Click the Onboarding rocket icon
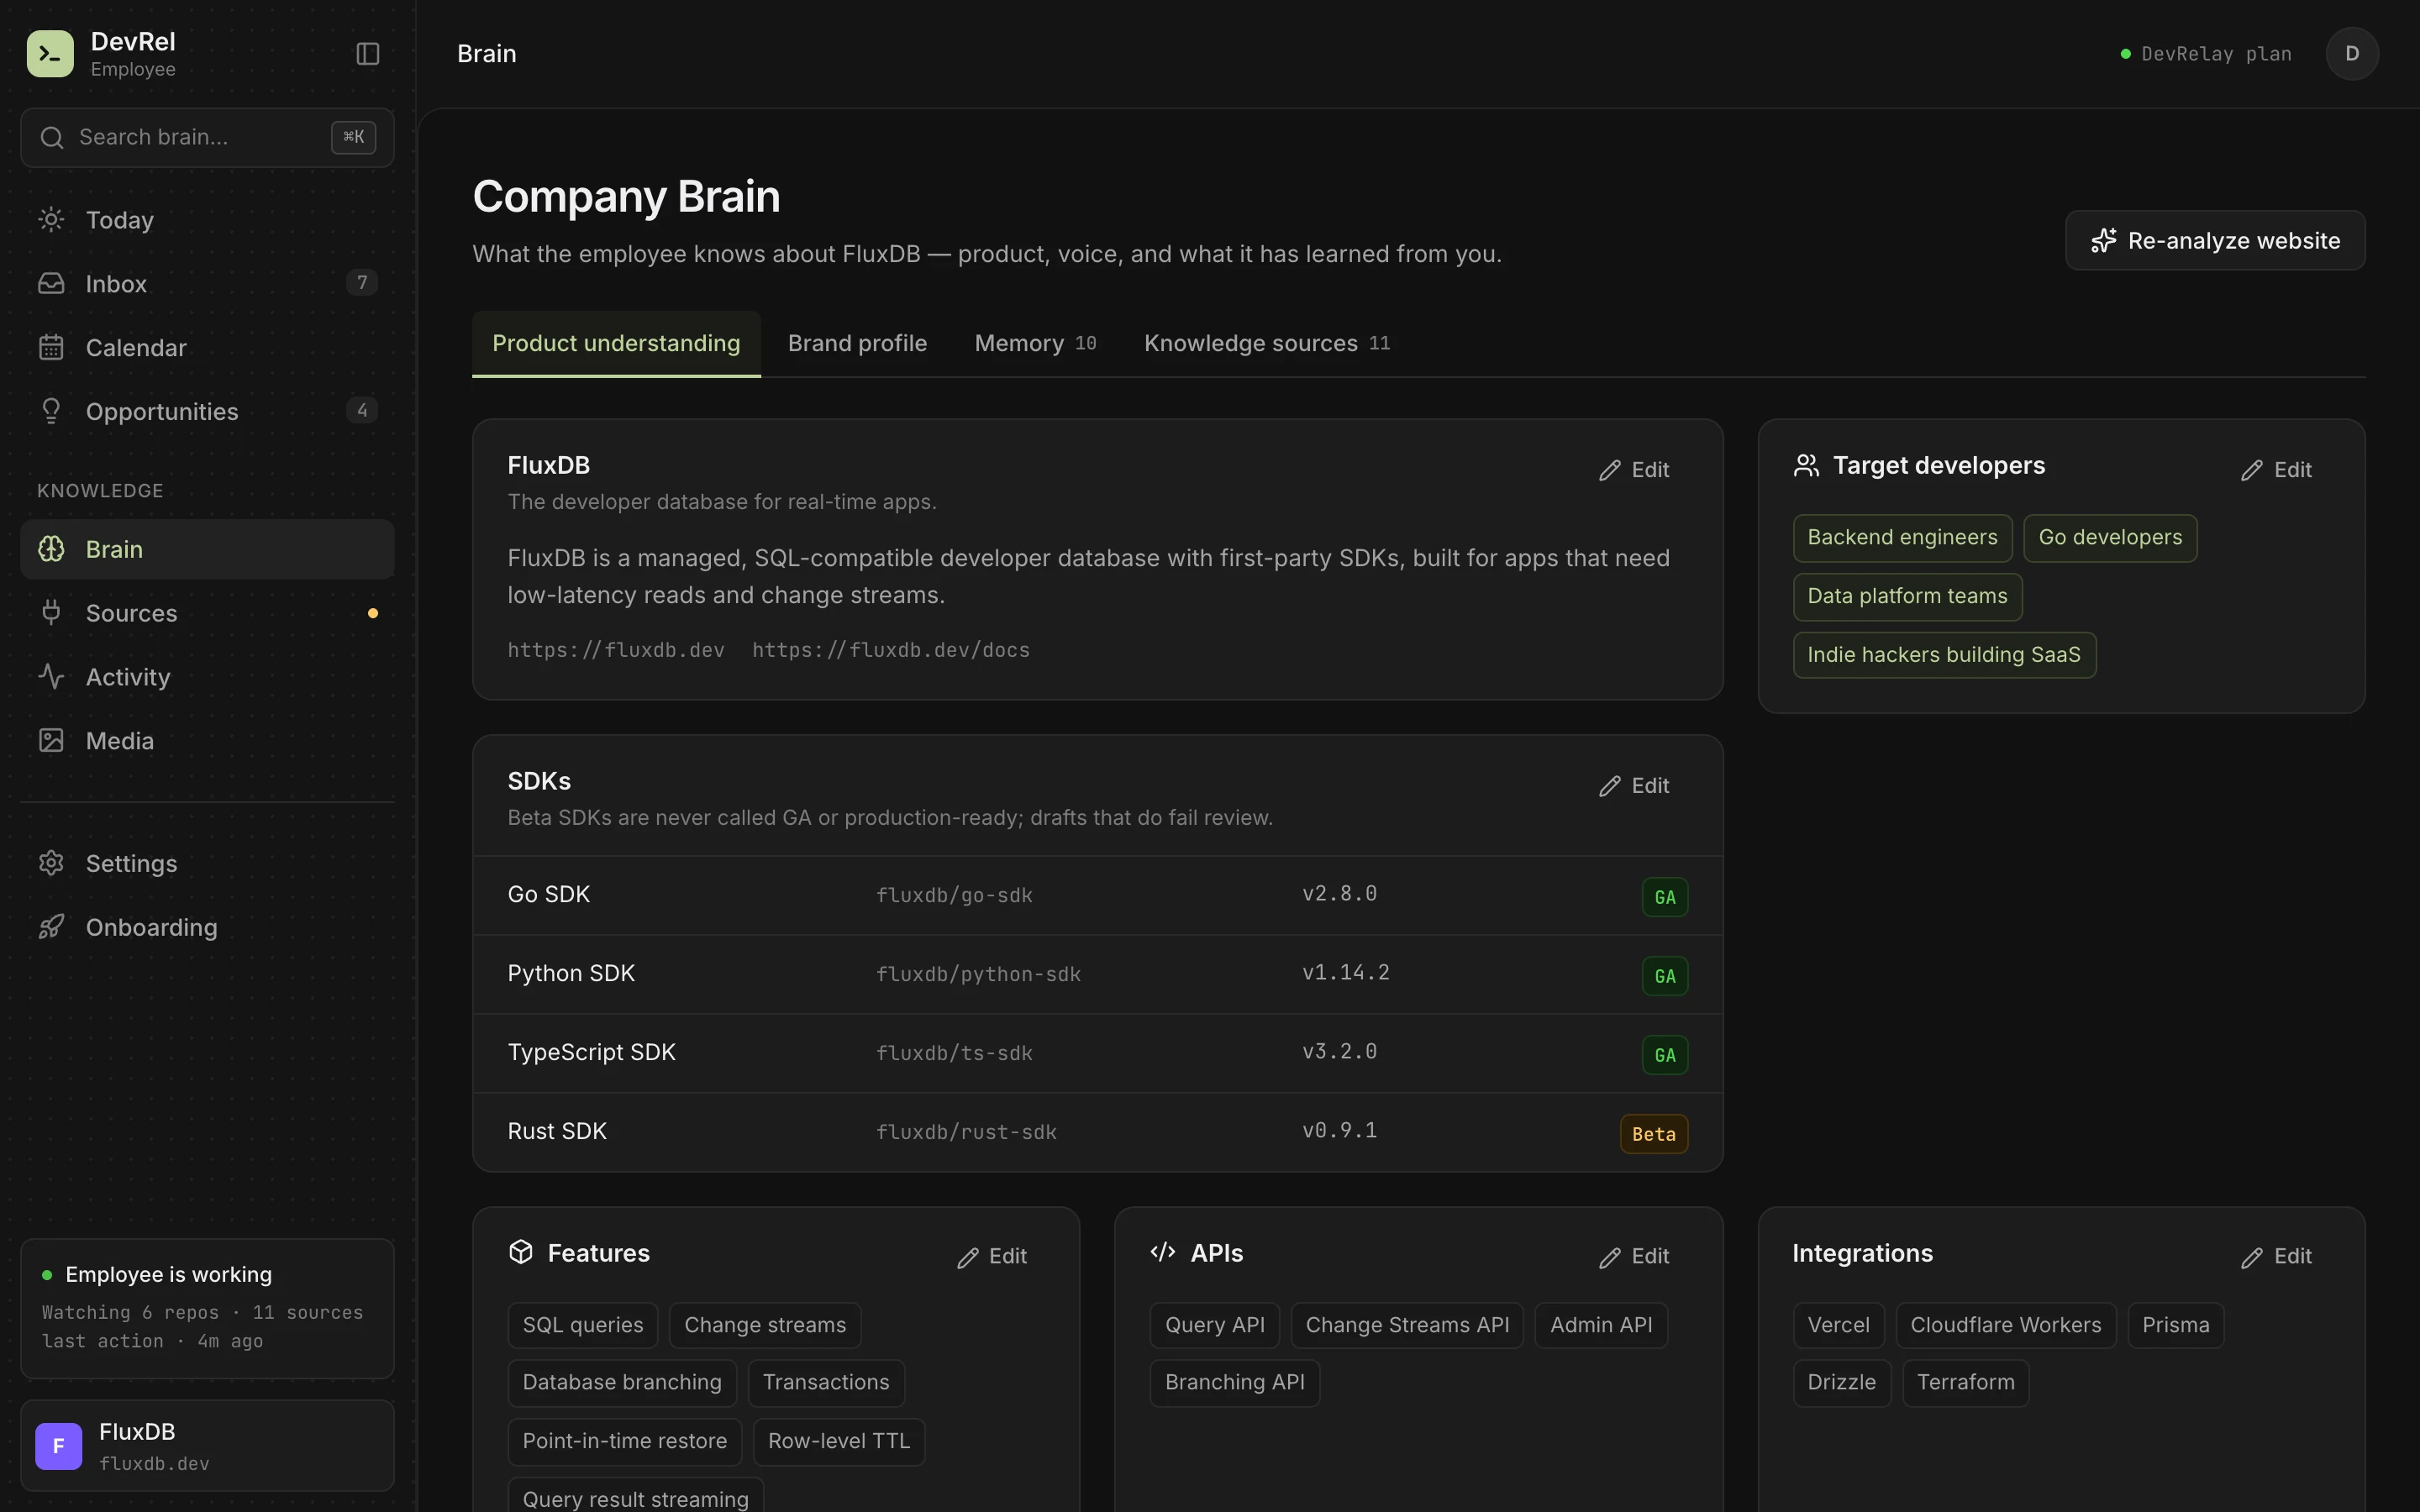 coord(51,927)
